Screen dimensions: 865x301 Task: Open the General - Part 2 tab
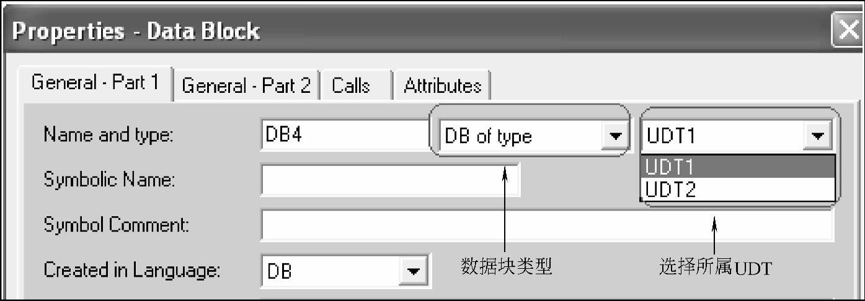tap(246, 85)
